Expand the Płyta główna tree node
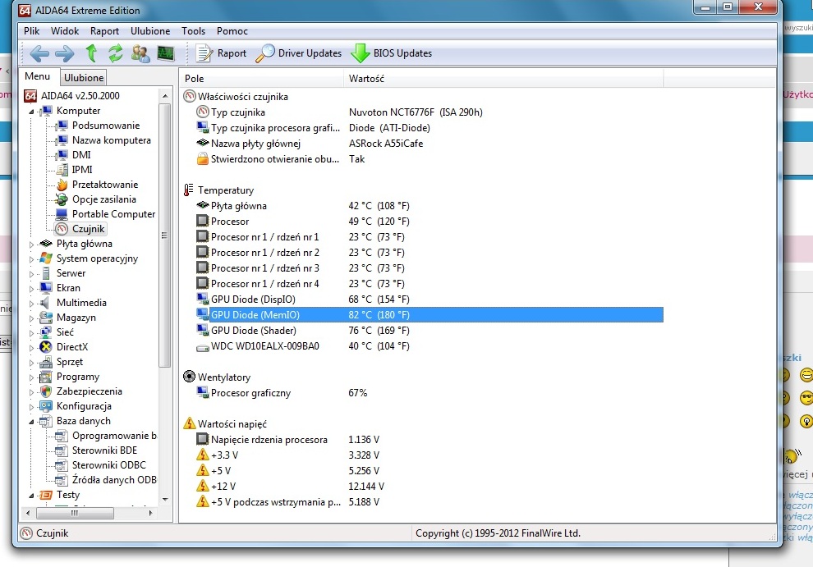Screen dimensions: 813x567 pos(32,244)
